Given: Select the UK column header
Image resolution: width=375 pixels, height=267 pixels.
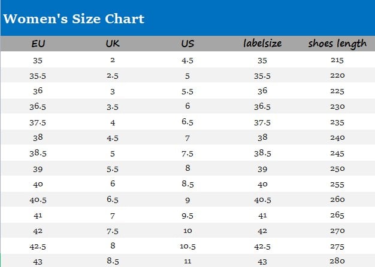Looking at the screenshot, I should pyautogui.click(x=113, y=44).
